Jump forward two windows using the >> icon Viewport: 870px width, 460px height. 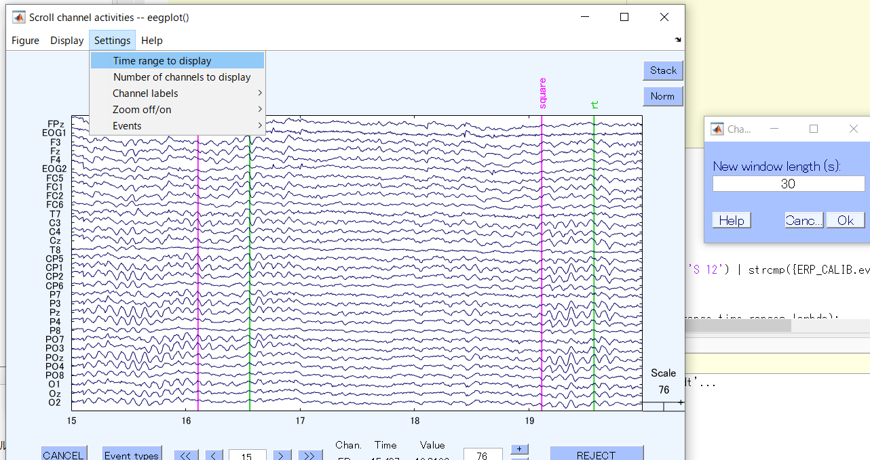click(310, 455)
